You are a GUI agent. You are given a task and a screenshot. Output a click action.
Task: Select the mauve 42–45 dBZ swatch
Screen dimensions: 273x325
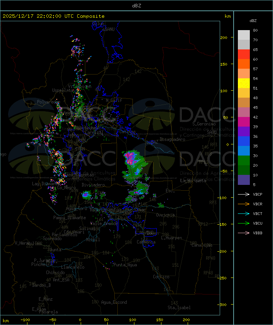[x=244, y=112]
